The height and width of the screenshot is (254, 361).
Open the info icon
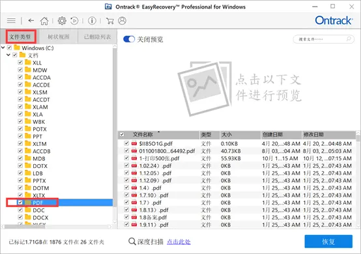tap(92, 21)
